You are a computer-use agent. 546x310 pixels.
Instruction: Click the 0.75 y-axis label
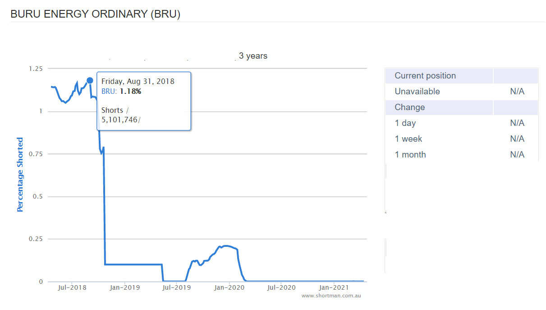coord(36,154)
